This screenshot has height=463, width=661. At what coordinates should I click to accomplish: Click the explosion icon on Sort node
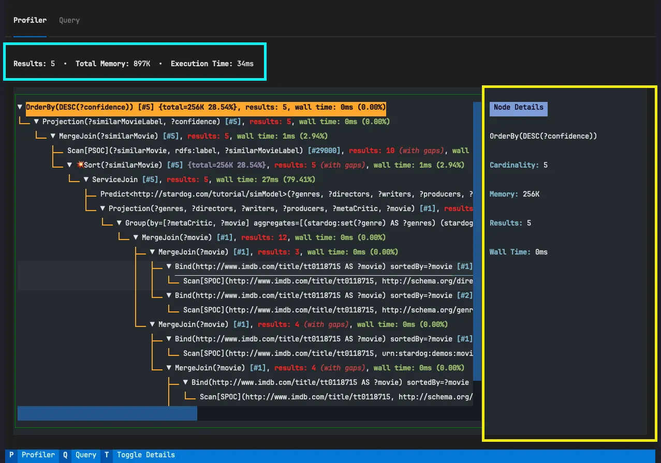[80, 165]
